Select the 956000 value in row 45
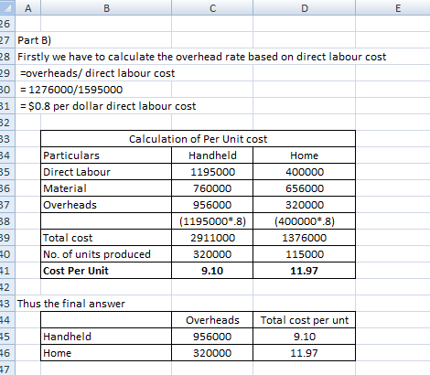430x375 pixels. (212, 337)
